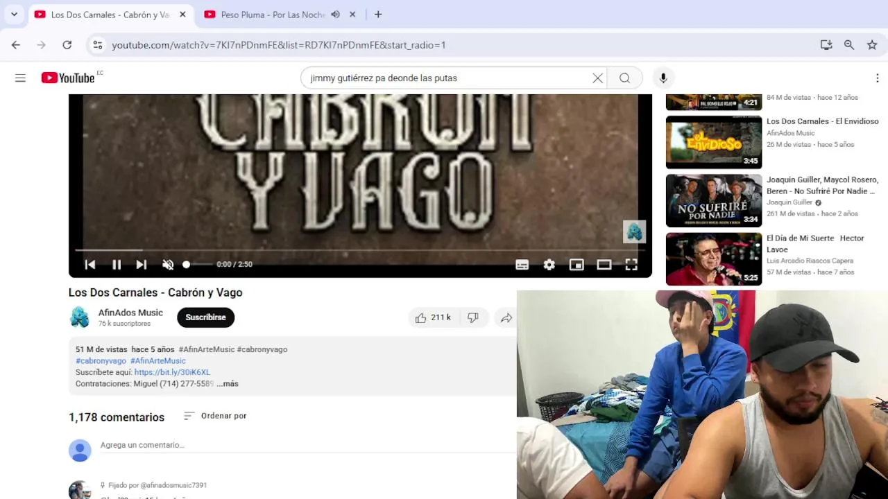Click Luis Arcadio Riascos Capera channel
The height and width of the screenshot is (499, 888).
click(810, 261)
